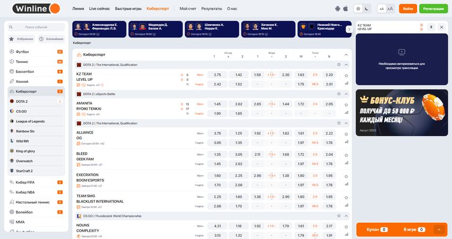This screenshot has height=239, width=452.
Task: Select the small font size option
Action: [x=382, y=8]
